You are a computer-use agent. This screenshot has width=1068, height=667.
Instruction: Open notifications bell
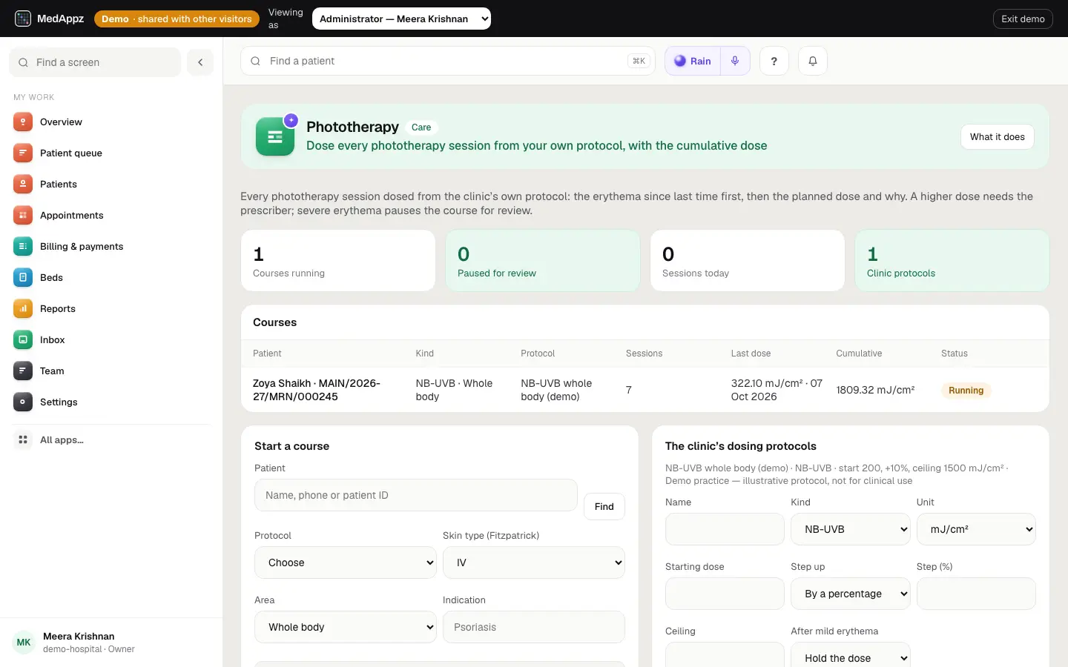[x=812, y=61]
